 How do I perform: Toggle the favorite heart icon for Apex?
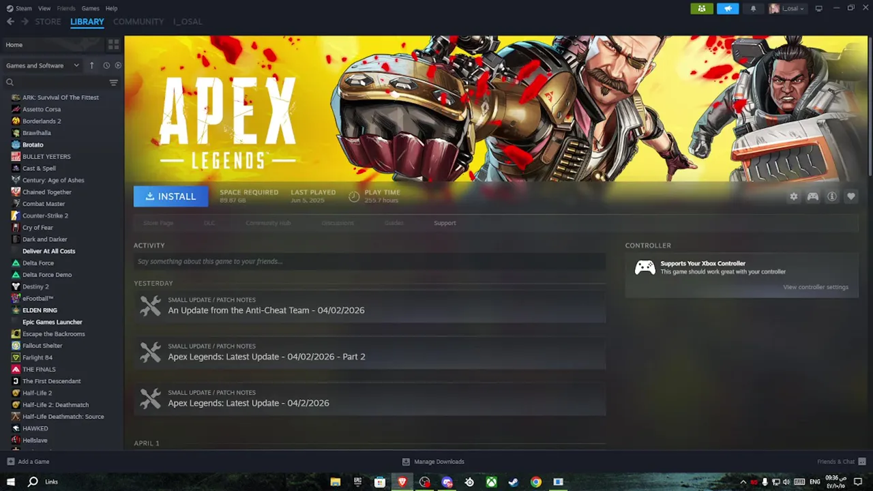[851, 196]
